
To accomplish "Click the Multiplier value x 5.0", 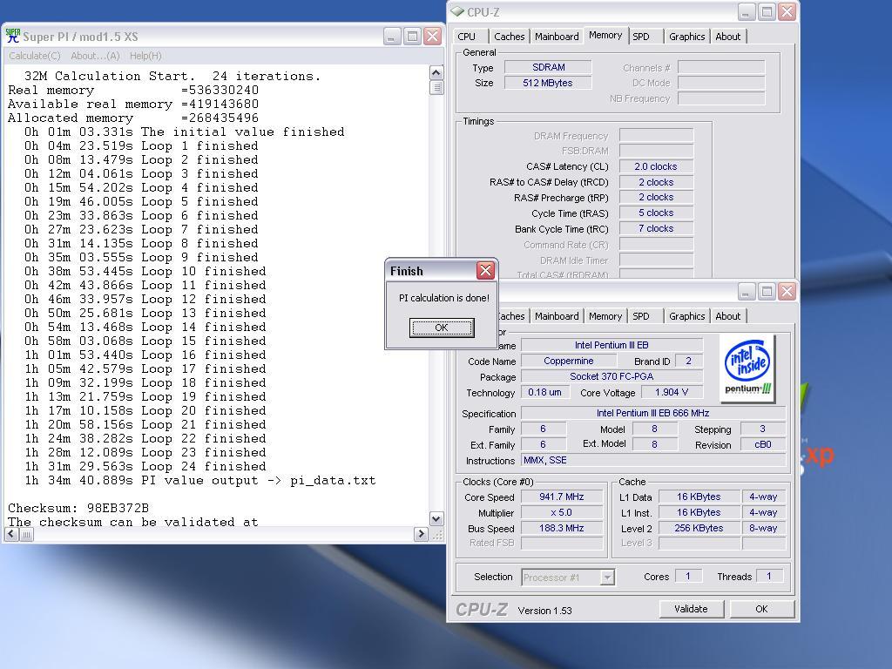I will click(562, 512).
